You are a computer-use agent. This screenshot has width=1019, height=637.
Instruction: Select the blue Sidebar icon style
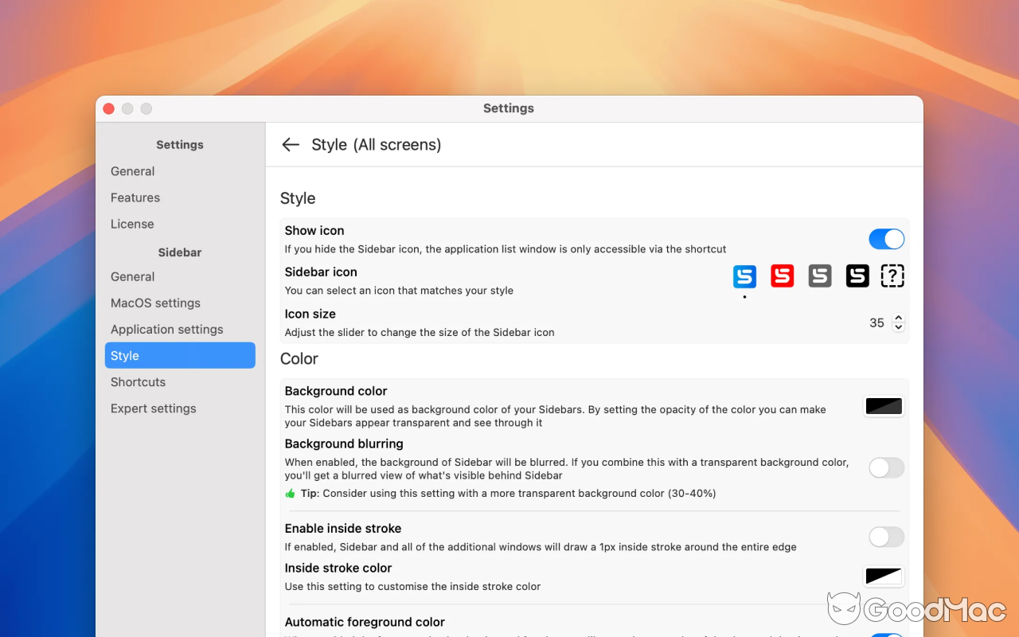[x=744, y=276]
